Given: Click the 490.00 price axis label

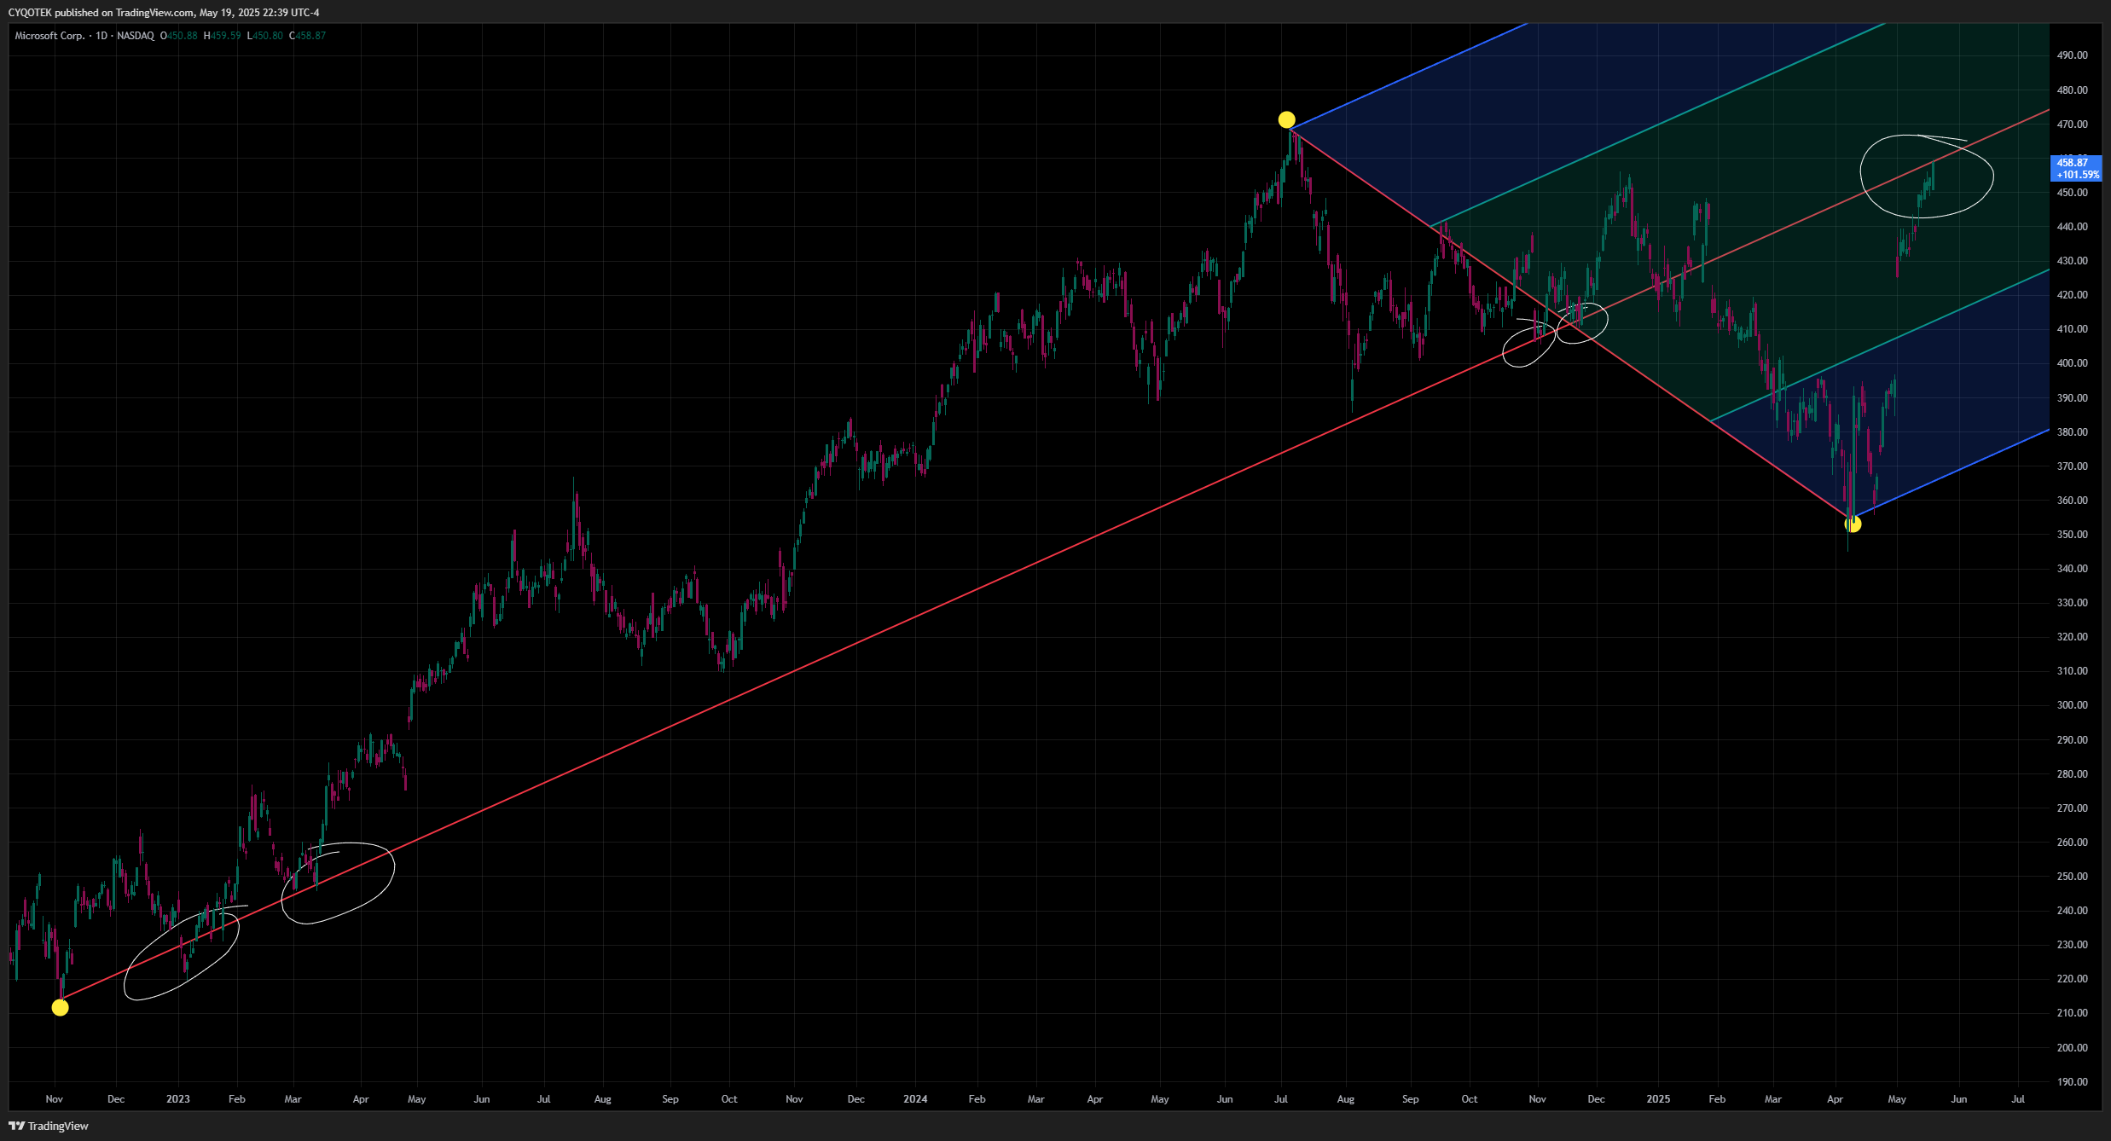Looking at the screenshot, I should (x=2072, y=55).
